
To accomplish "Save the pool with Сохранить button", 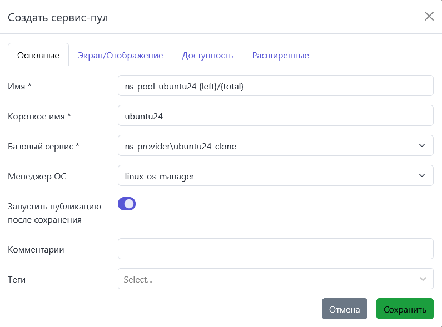I will pos(404,309).
